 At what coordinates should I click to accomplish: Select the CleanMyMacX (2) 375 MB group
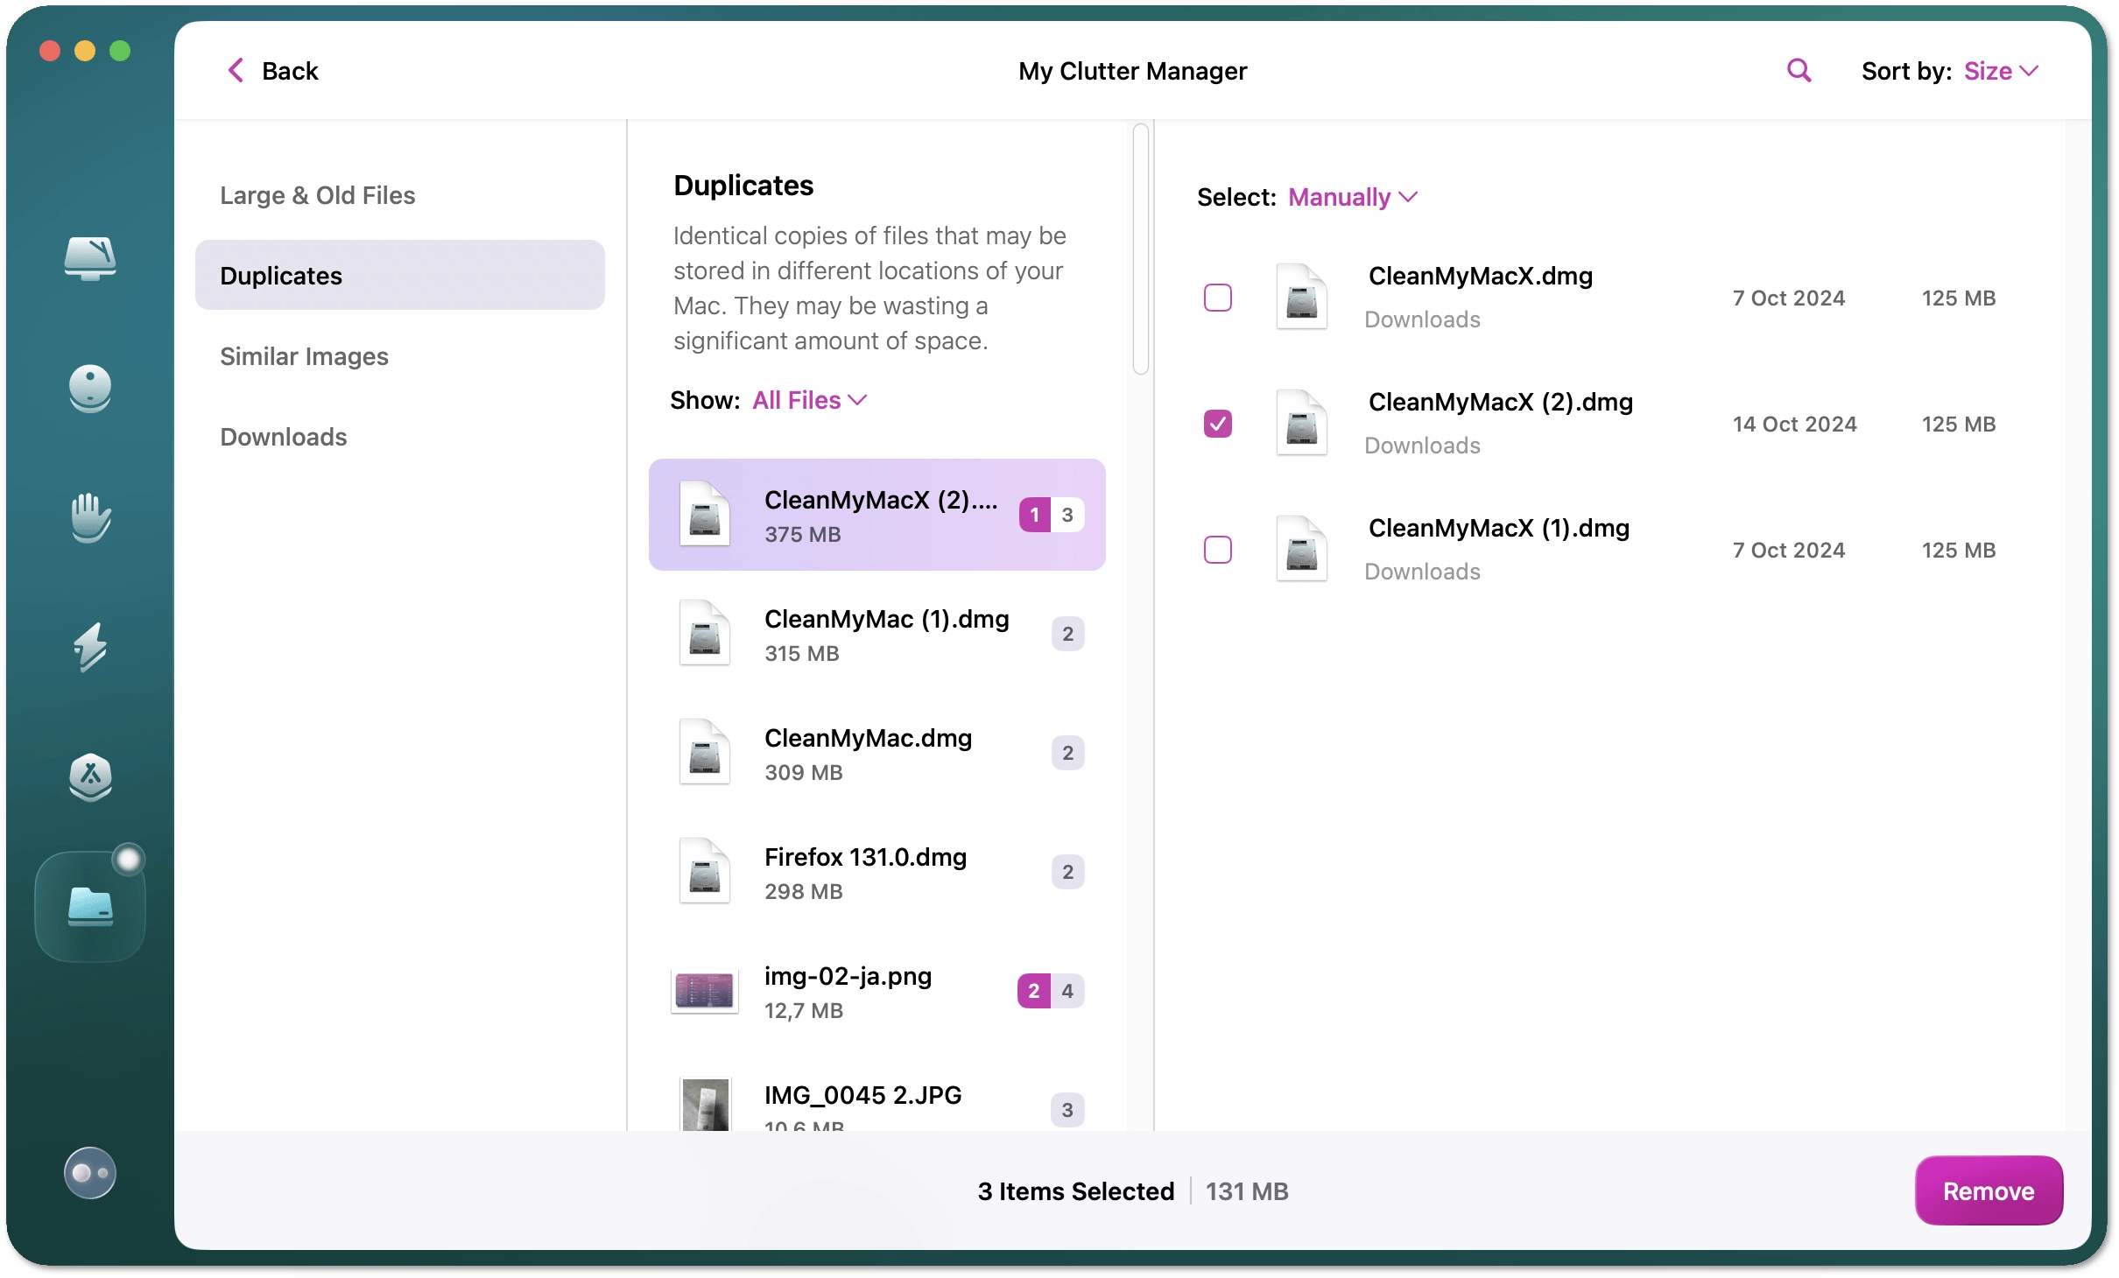877,515
